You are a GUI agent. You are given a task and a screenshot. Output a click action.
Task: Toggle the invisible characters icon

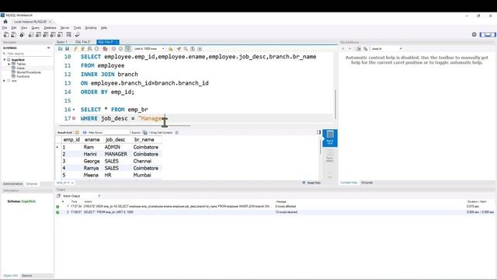[193, 48]
